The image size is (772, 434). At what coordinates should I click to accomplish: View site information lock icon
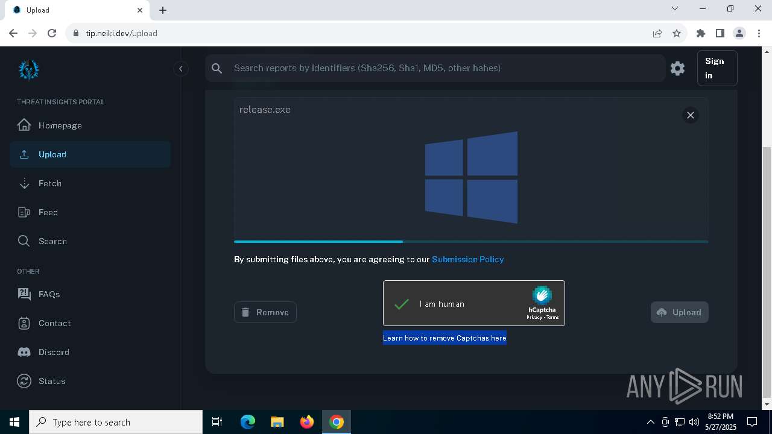click(76, 33)
